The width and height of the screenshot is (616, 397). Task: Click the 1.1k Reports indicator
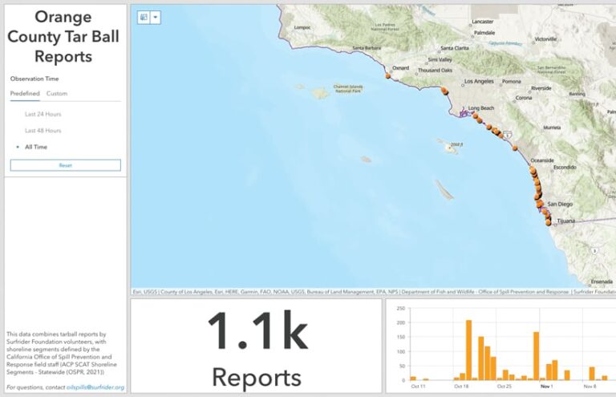(257, 346)
